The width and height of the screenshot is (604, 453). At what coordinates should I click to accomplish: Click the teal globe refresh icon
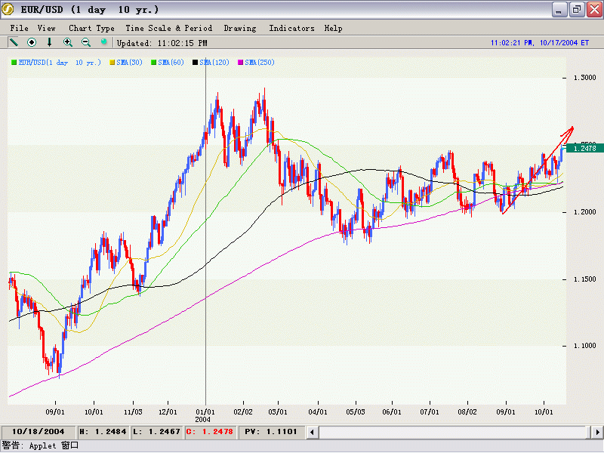pos(104,43)
